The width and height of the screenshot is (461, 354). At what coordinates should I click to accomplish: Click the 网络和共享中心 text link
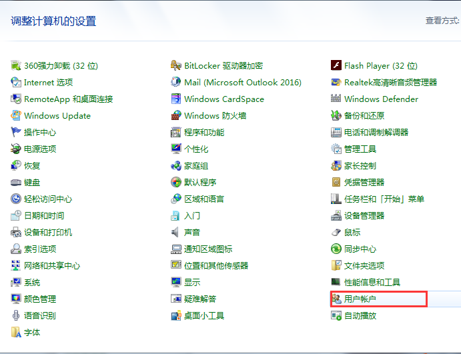click(x=52, y=266)
